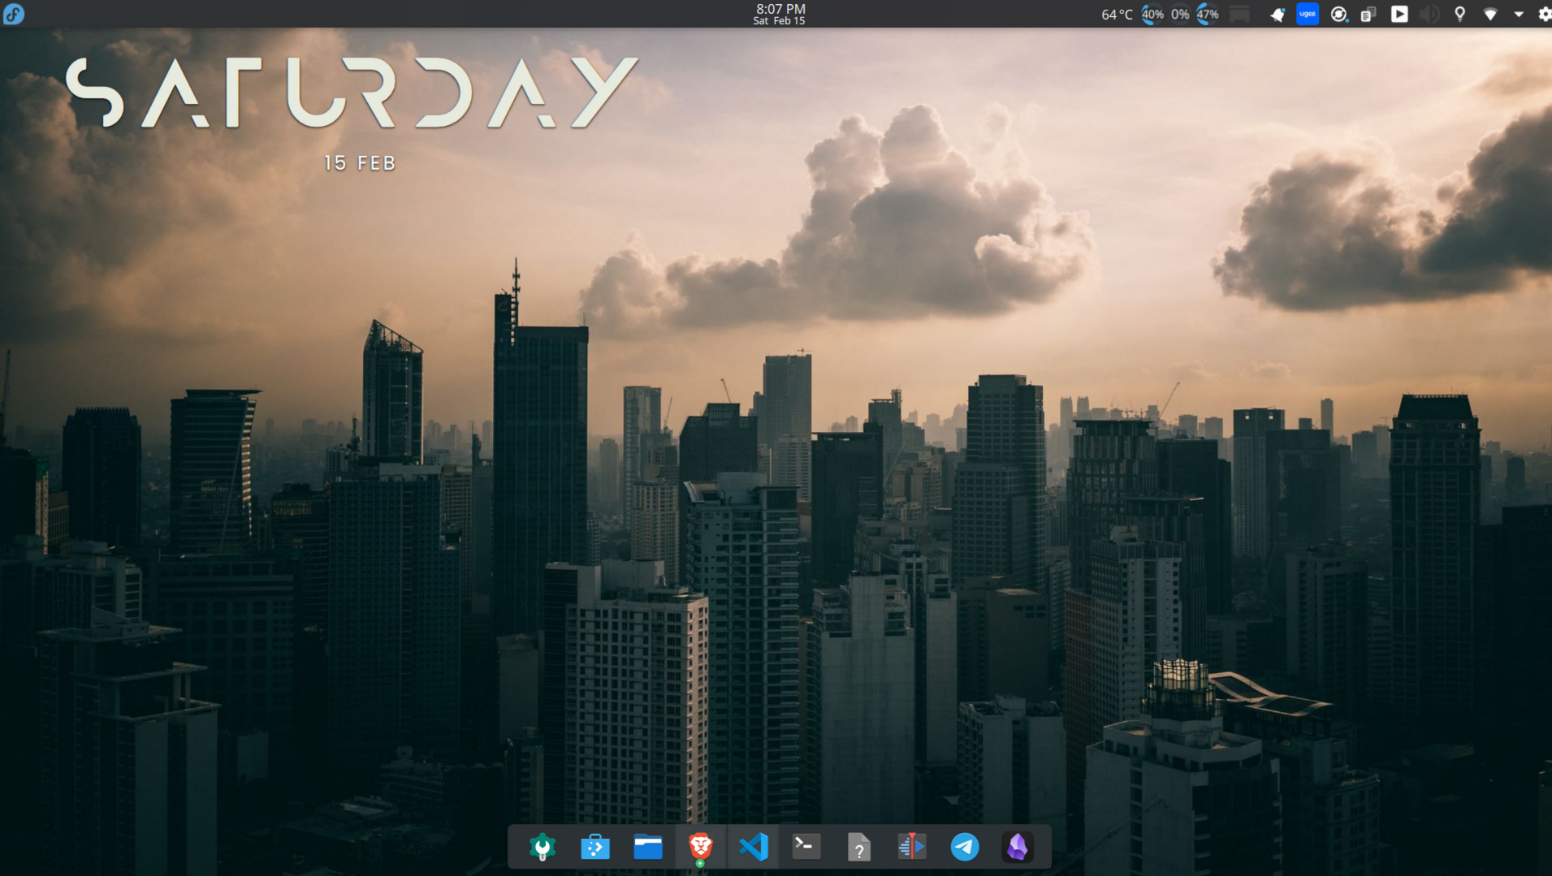Open Kdenlive video editor from dock
Image resolution: width=1552 pixels, height=876 pixels.
(x=911, y=847)
